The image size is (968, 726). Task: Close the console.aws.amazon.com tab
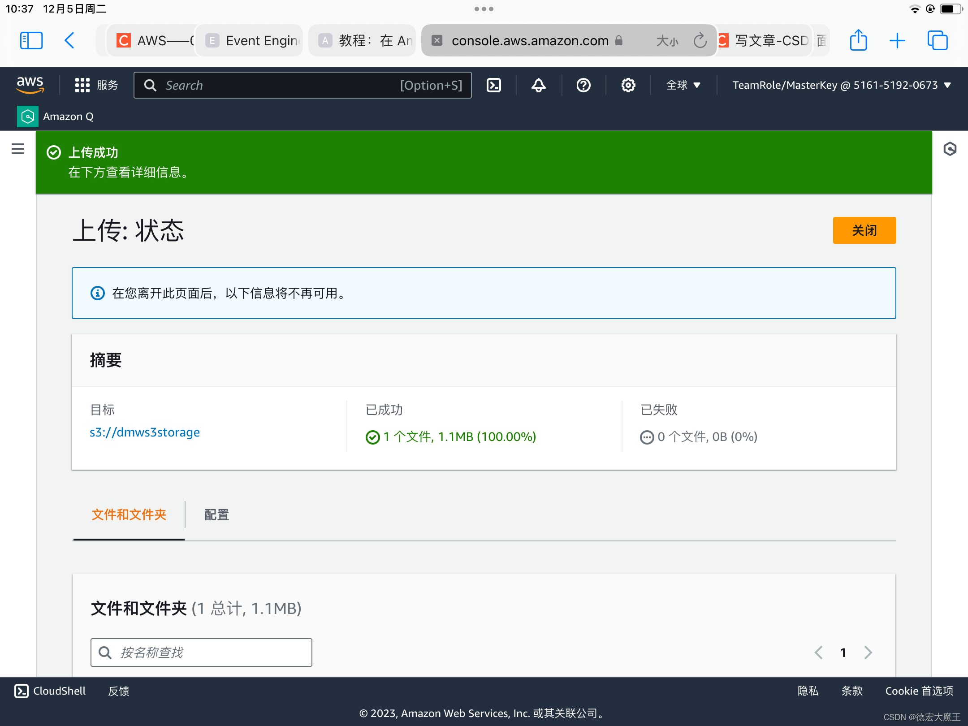437,41
